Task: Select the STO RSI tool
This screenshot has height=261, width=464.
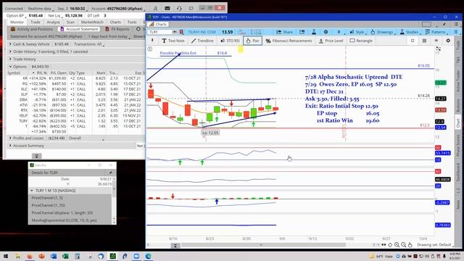Action: pyautogui.click(x=230, y=41)
